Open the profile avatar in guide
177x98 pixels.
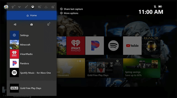coord(6,7)
